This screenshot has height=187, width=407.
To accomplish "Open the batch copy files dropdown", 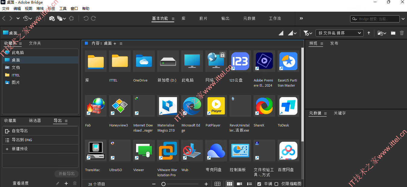I will coord(61,19).
